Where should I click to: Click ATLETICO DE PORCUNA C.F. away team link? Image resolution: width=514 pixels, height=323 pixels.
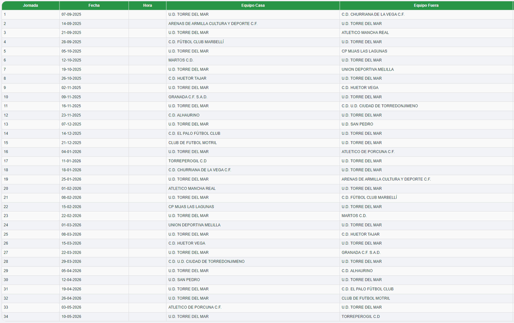point(369,151)
